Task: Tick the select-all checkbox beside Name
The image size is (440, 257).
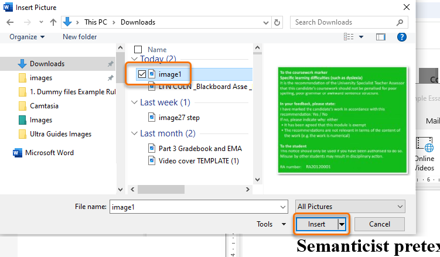Action: (138, 50)
